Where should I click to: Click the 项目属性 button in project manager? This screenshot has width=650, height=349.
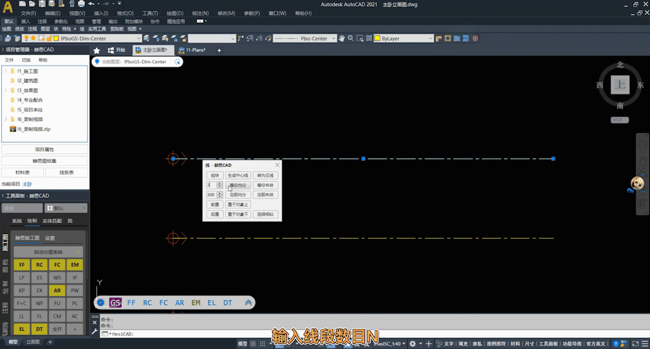coord(45,150)
